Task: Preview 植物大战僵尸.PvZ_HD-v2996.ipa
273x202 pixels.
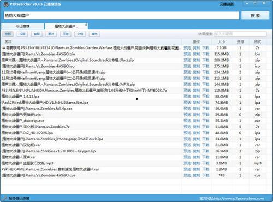Action: 187,133
